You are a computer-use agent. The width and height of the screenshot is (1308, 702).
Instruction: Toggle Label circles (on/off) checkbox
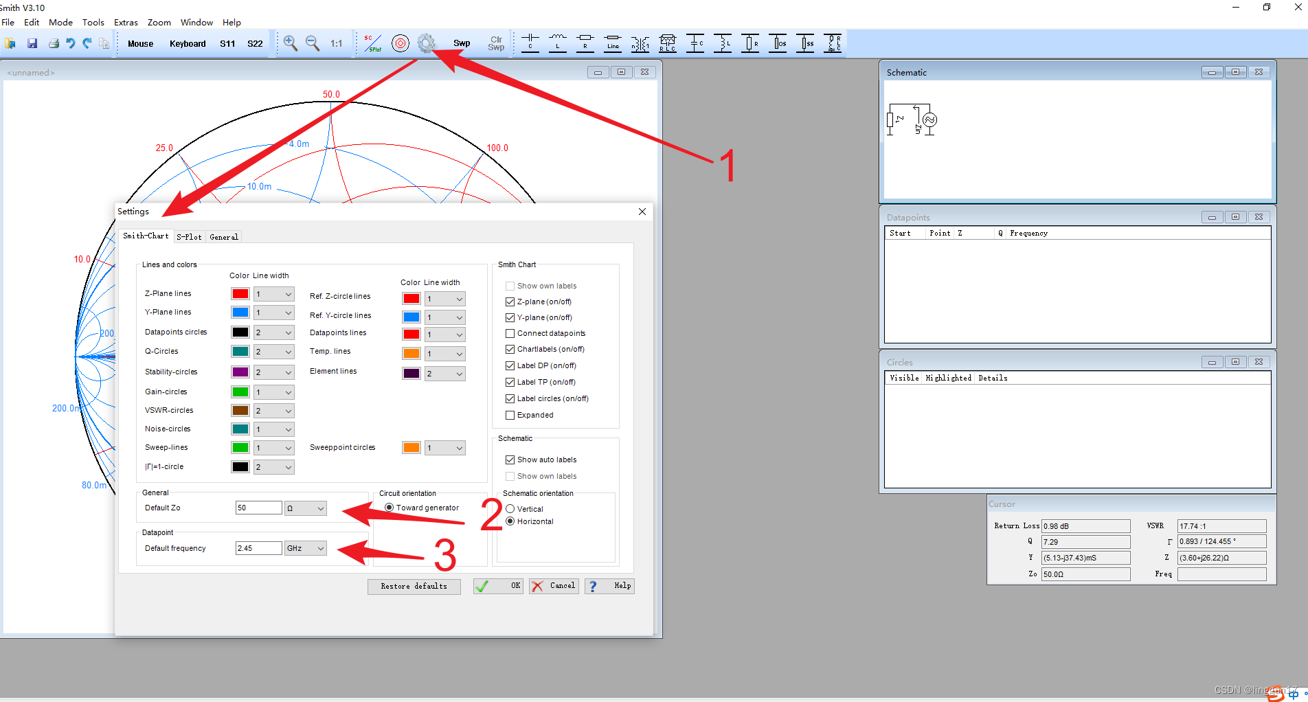click(x=510, y=398)
